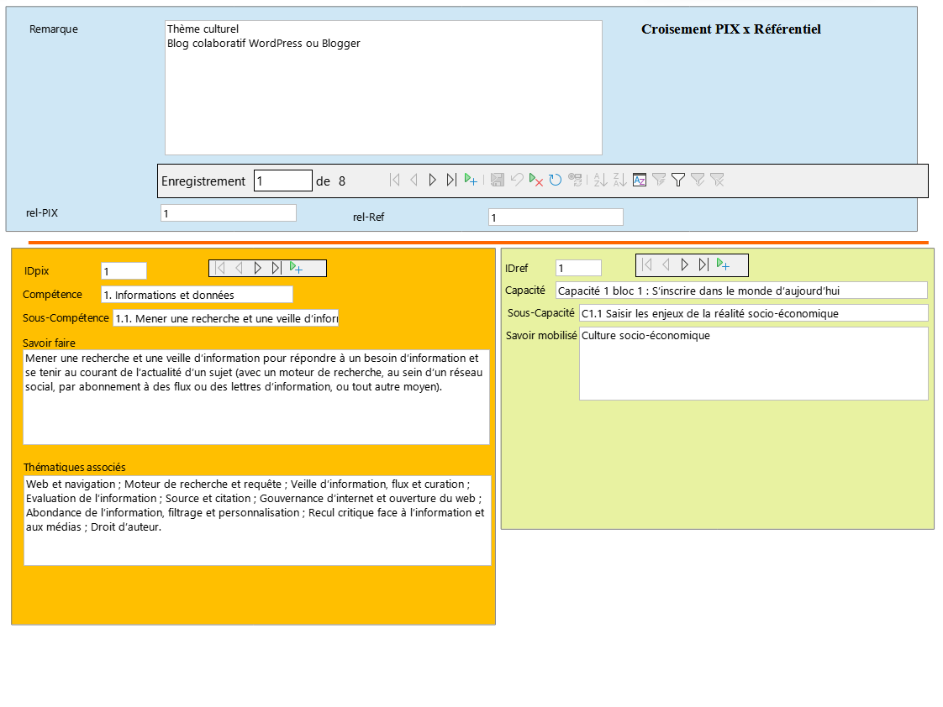Click the Capacité field

point(741,291)
